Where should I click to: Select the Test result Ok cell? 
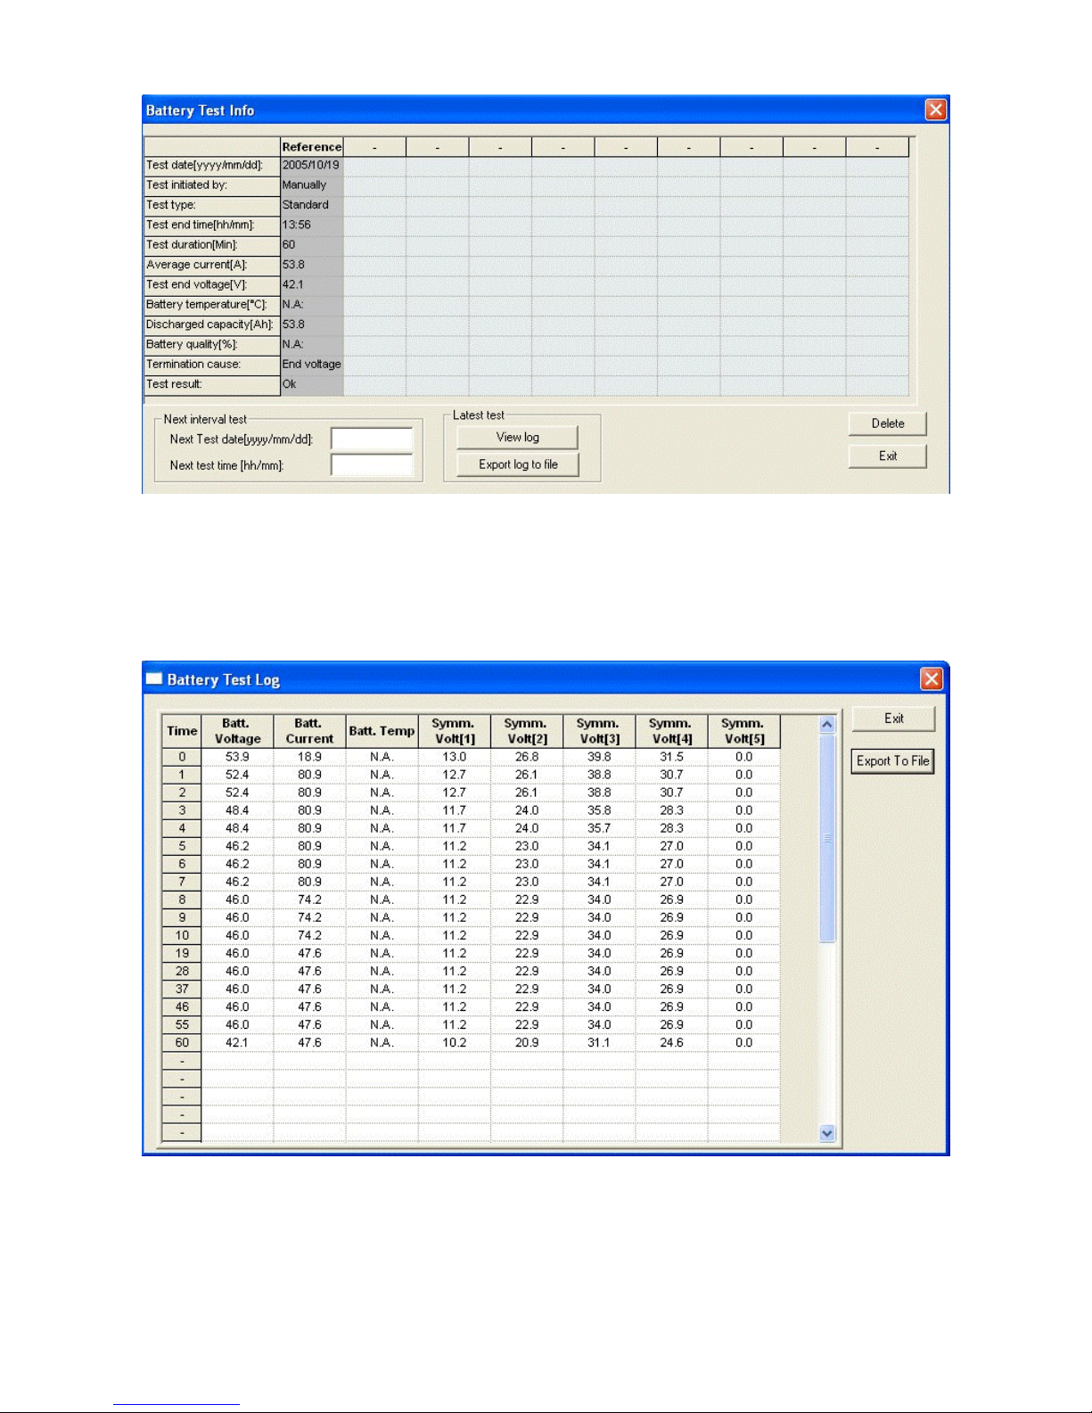point(312,385)
